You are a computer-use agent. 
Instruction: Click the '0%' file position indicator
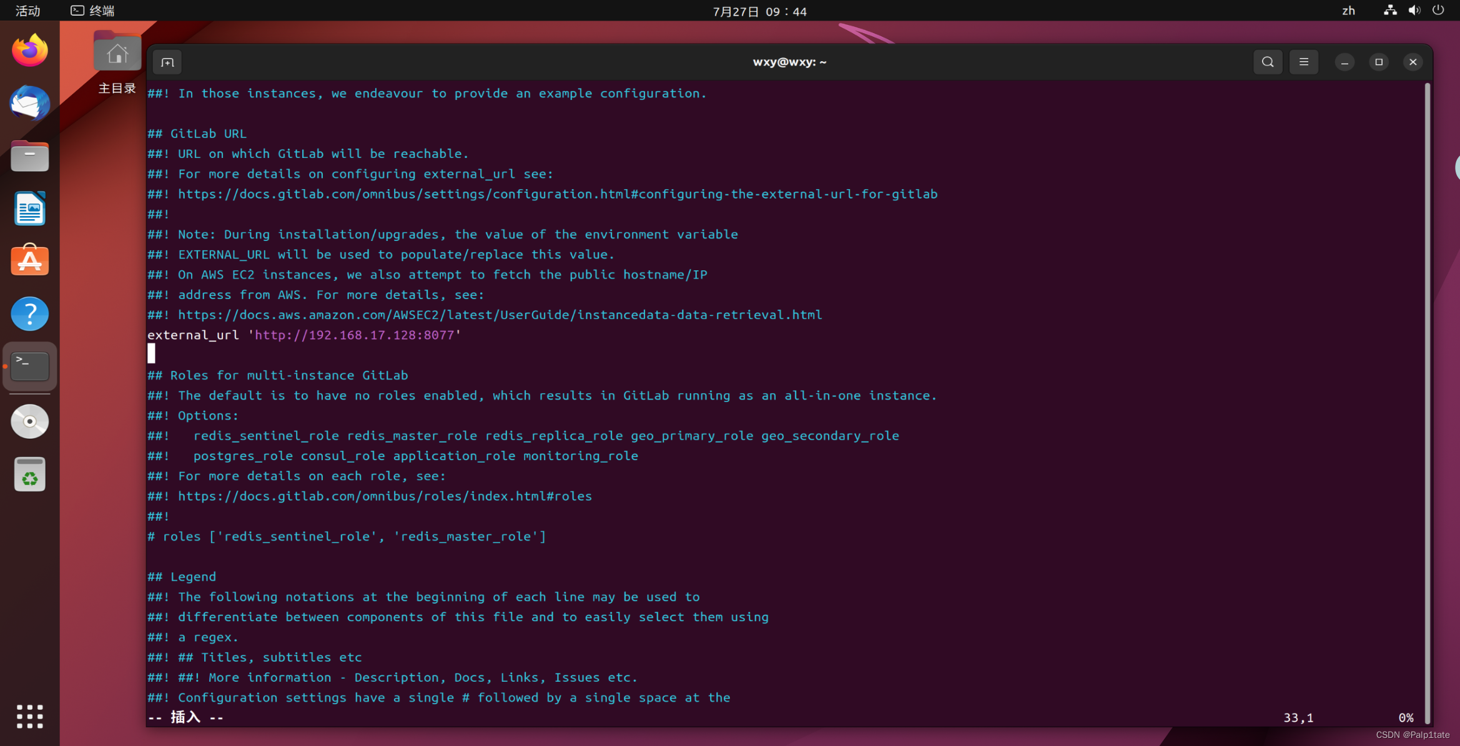pyautogui.click(x=1406, y=718)
